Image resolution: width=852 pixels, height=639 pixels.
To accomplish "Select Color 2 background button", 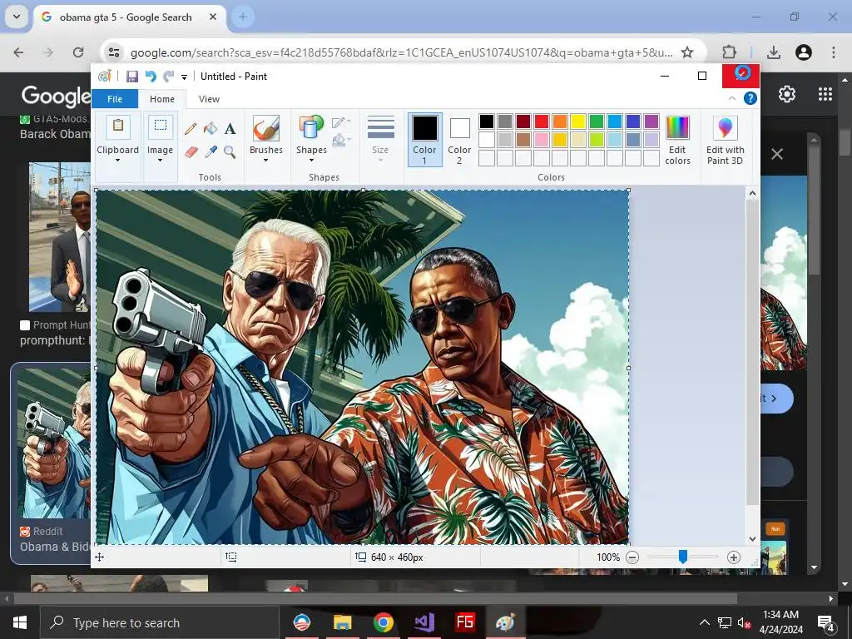I will [459, 140].
